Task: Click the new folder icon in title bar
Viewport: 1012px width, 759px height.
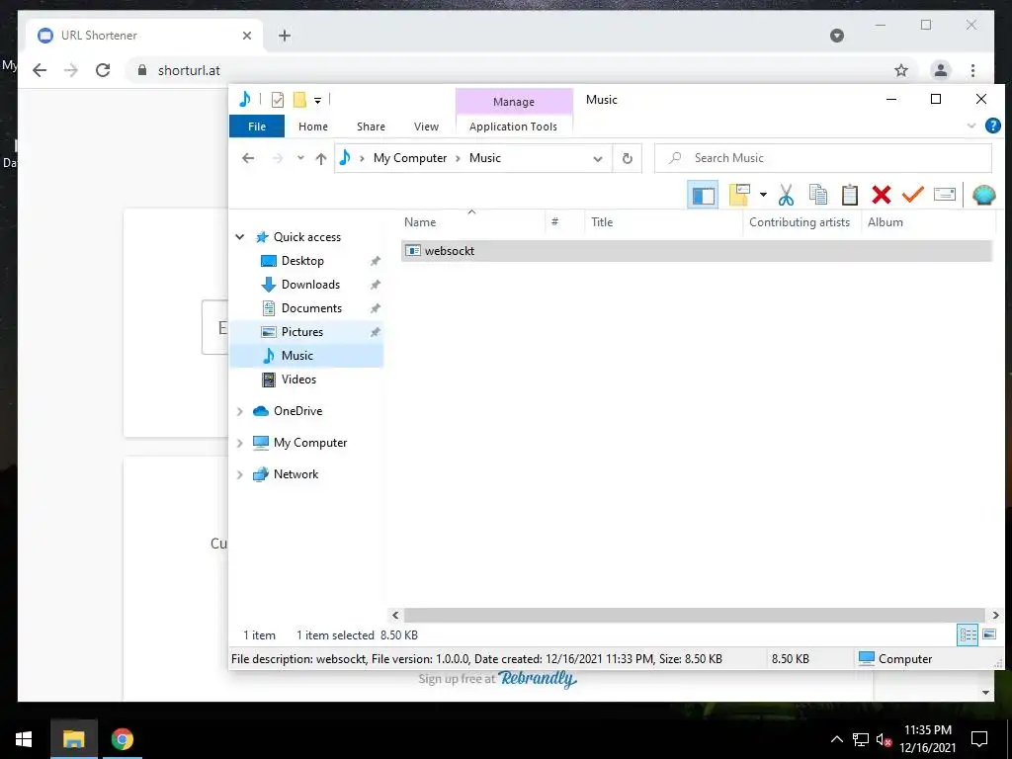Action: [x=299, y=100]
